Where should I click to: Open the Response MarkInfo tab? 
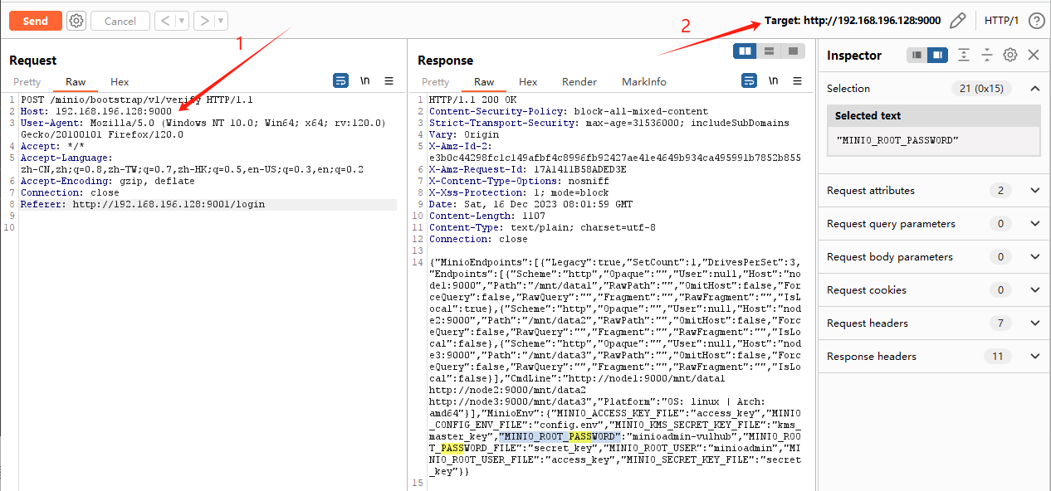tap(644, 82)
